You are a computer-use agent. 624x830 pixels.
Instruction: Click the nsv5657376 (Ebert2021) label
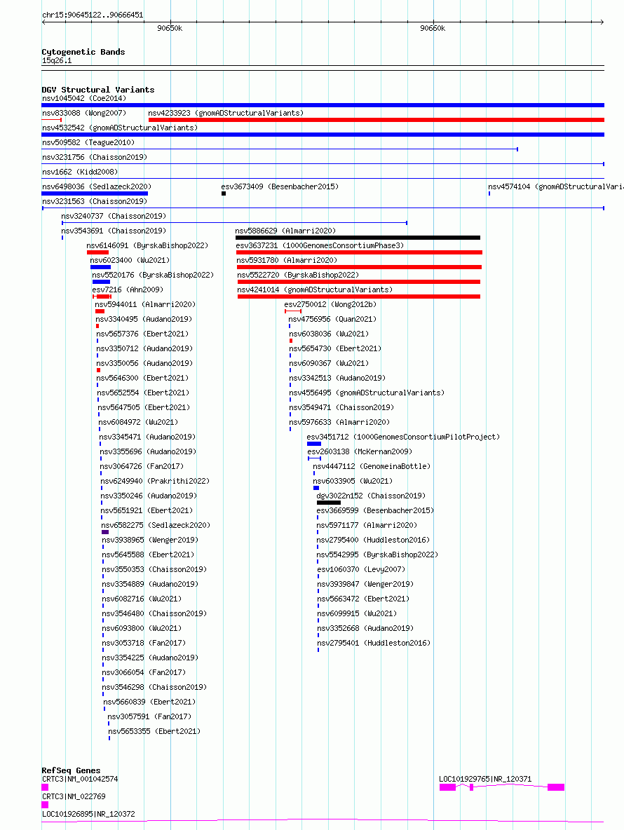point(142,334)
